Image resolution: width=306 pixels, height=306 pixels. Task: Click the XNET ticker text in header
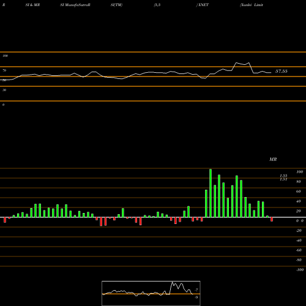203,5
